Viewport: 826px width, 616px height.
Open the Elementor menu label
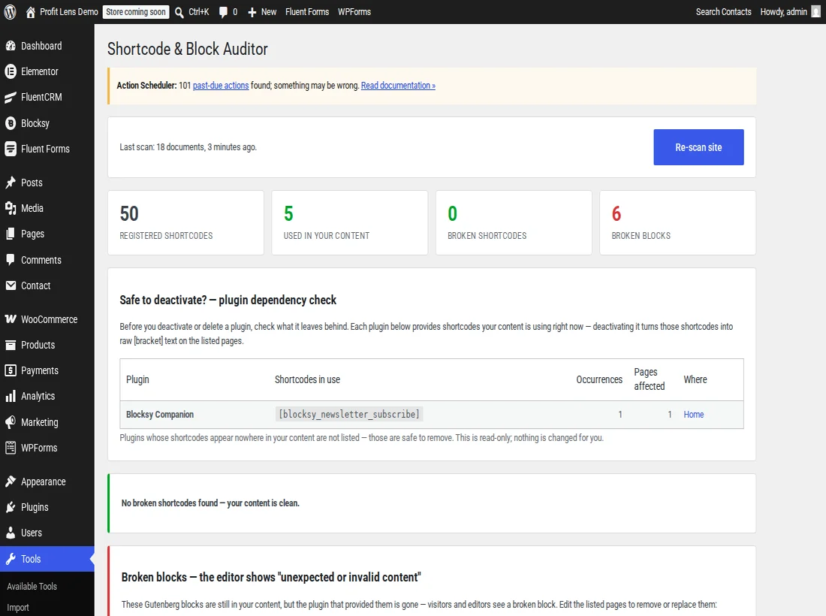click(40, 71)
